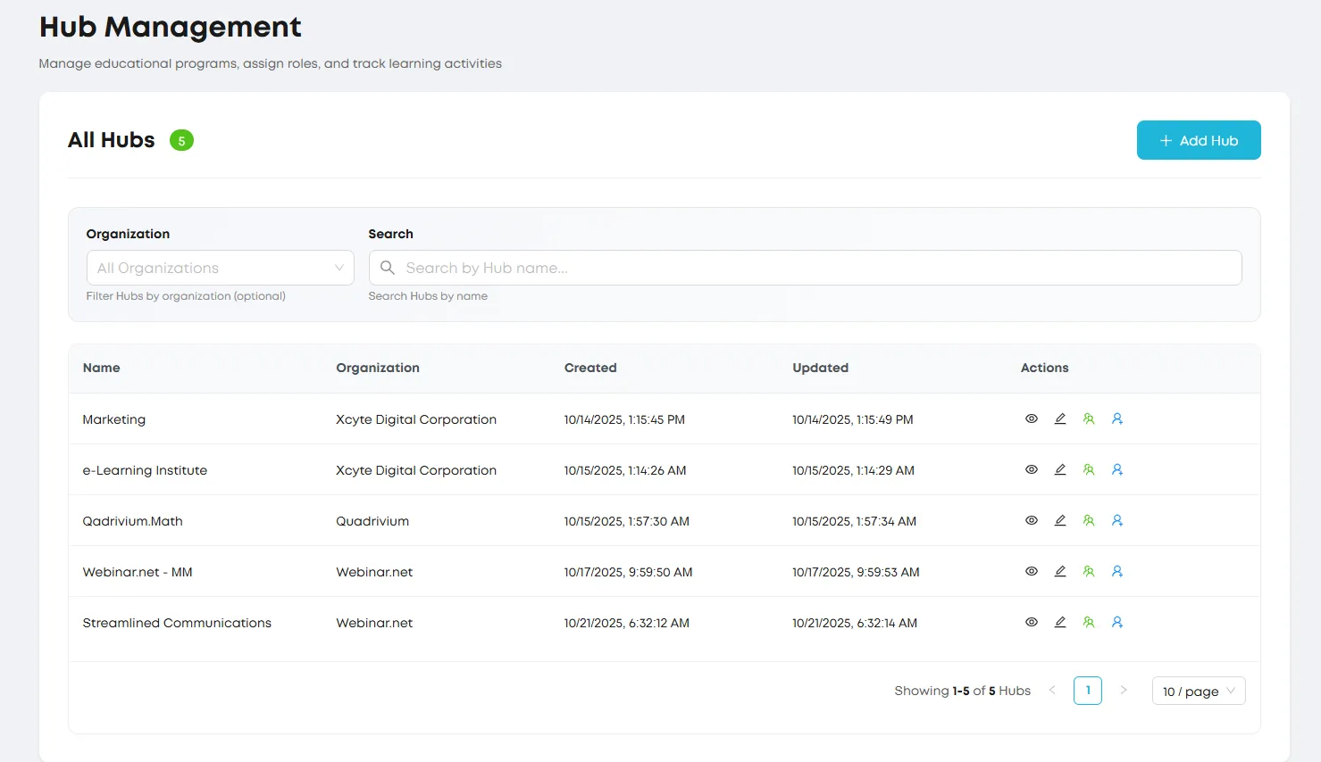Viewport: 1321px width, 762px height.
Task: Click the Hub Management page title
Action: pos(170,27)
